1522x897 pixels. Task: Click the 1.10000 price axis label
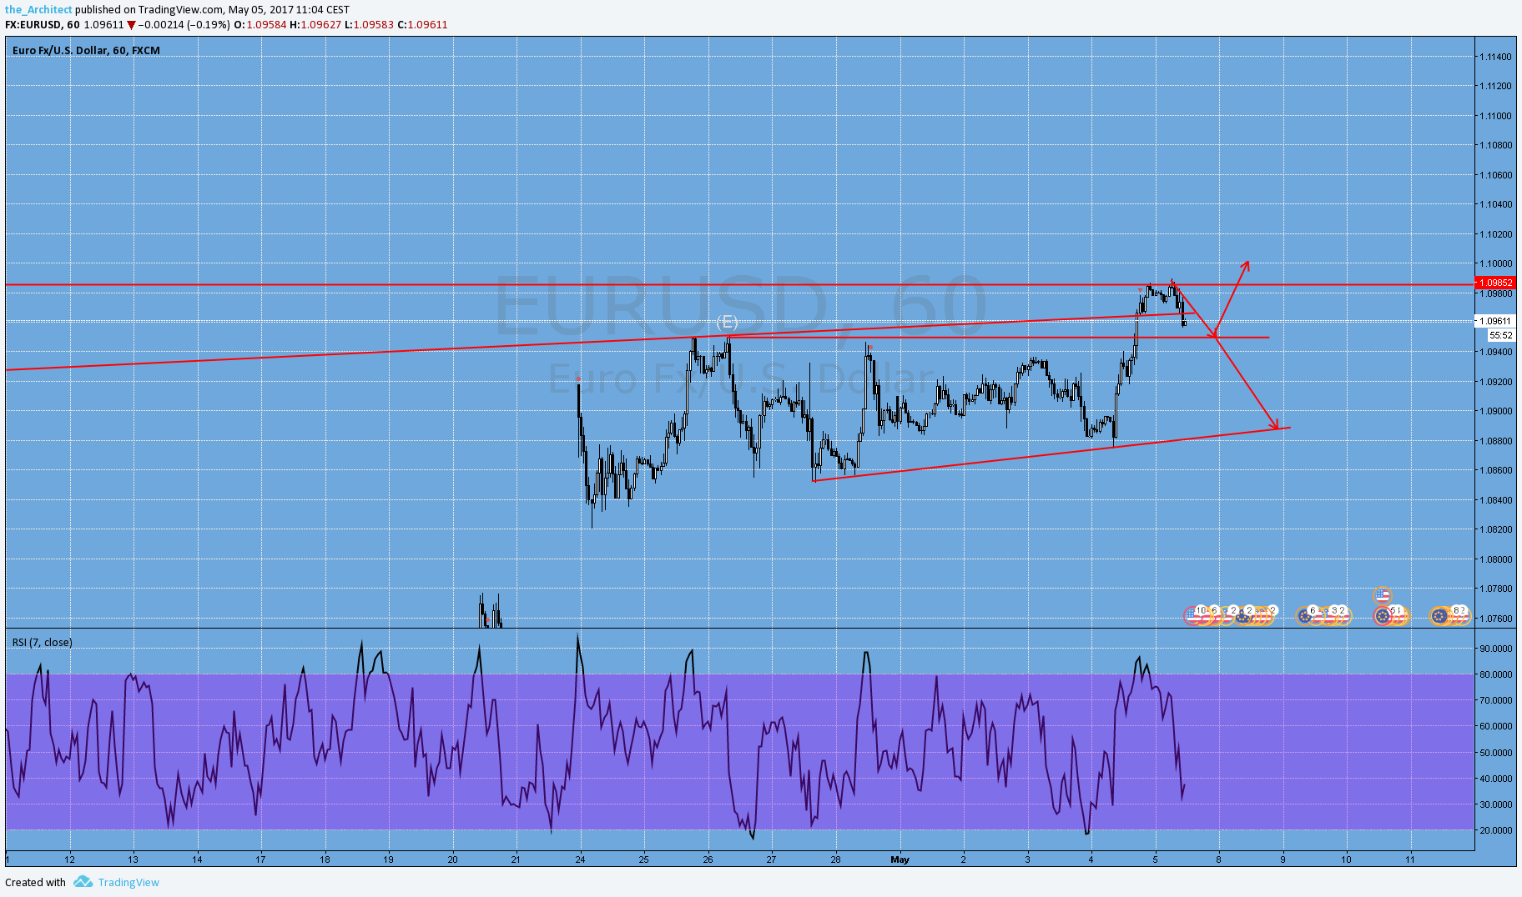pyautogui.click(x=1495, y=263)
